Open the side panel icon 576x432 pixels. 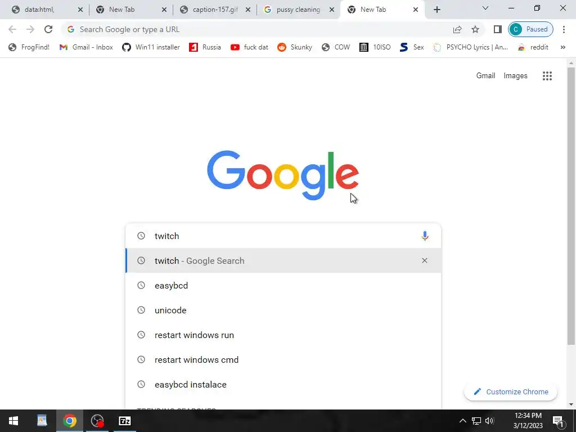pyautogui.click(x=498, y=29)
